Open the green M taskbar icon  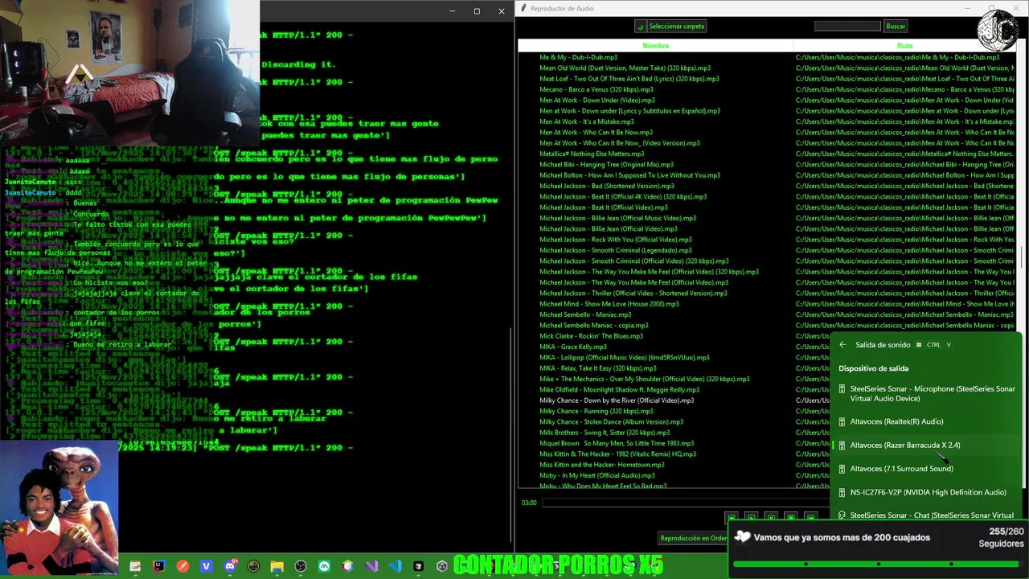(324, 566)
